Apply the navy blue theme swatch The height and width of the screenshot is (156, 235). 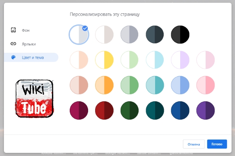[x=180, y=110]
